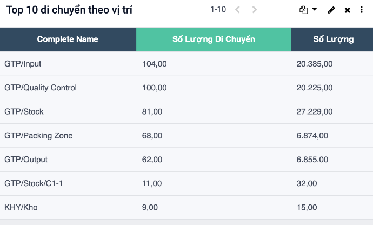
Task: Click the pencil edit icon
Action: (x=332, y=10)
